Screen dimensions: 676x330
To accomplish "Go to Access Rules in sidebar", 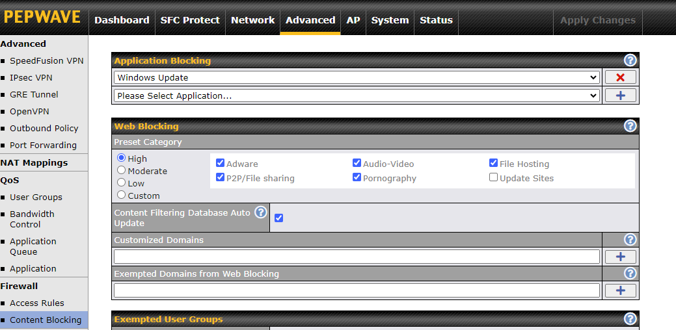I will click(x=37, y=303).
